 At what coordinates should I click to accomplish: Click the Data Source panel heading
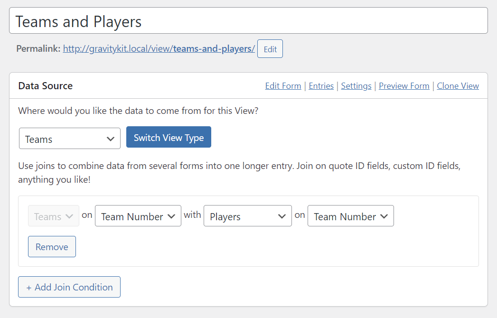pos(45,86)
